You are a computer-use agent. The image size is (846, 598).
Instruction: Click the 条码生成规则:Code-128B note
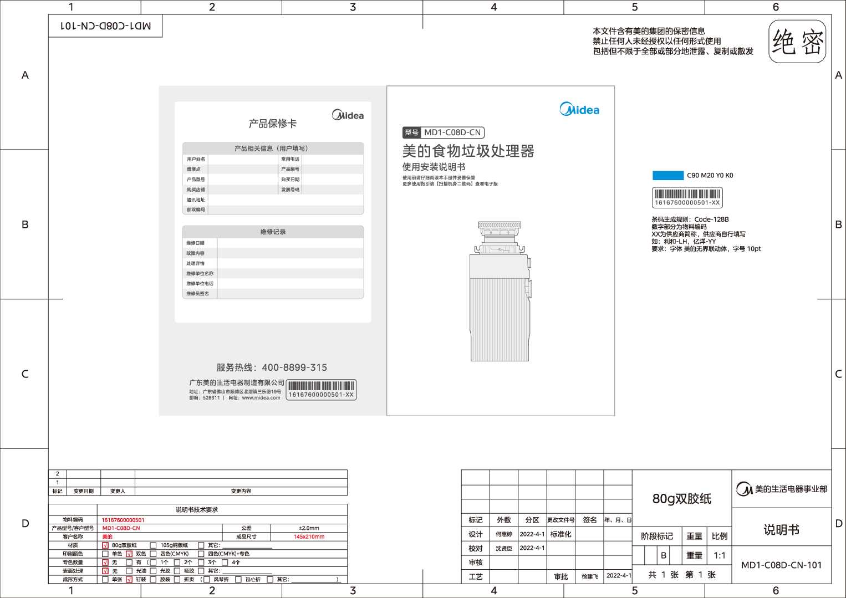(x=690, y=219)
